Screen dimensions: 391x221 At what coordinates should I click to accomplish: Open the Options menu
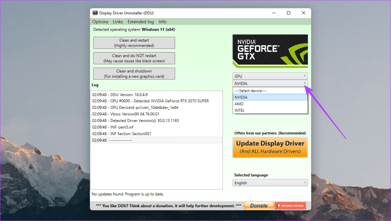point(100,21)
